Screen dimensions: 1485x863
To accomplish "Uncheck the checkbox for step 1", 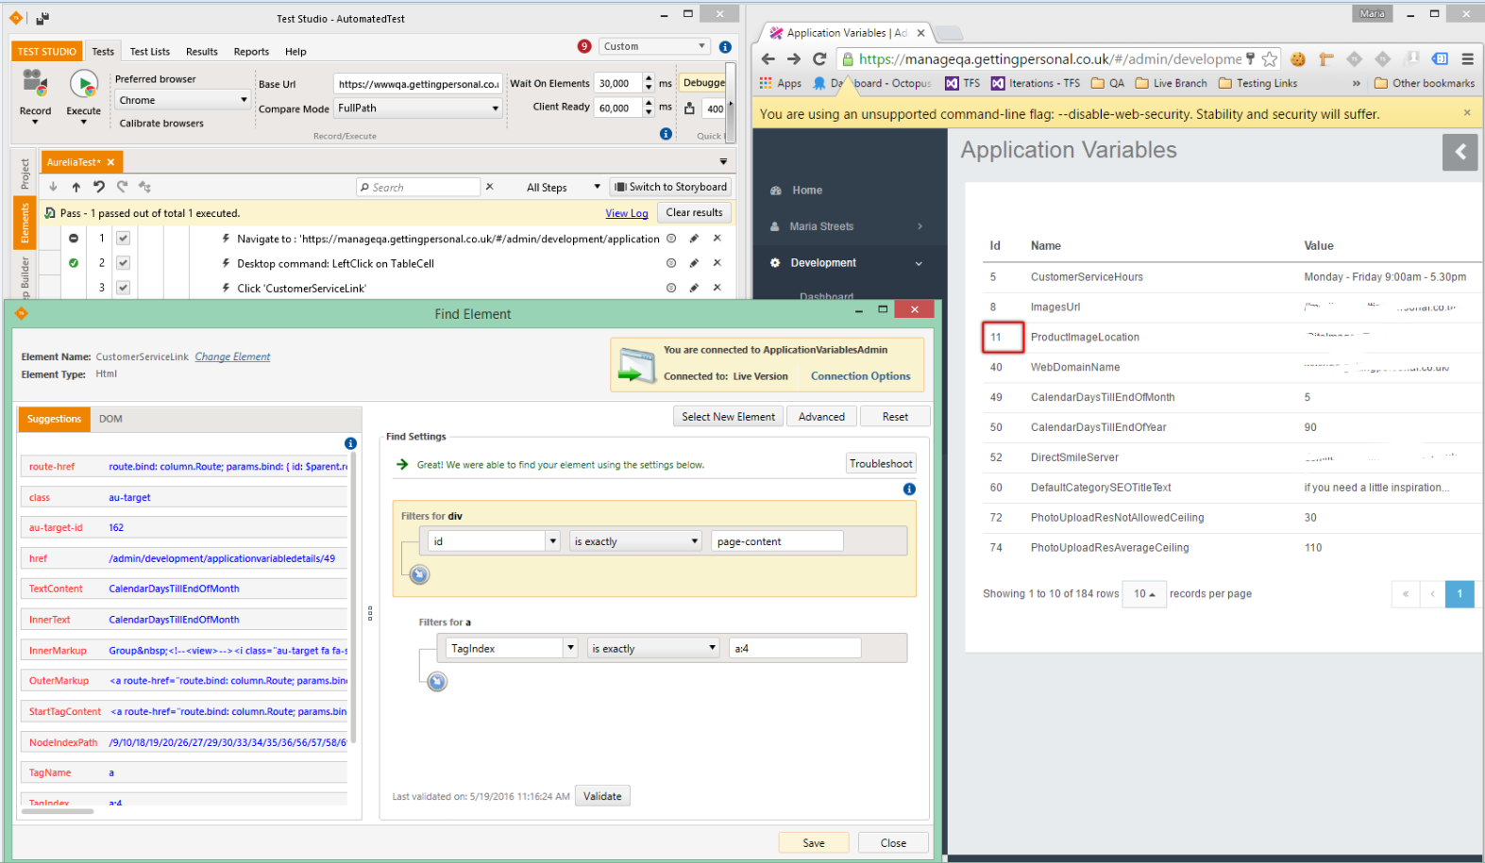I will 123,239.
